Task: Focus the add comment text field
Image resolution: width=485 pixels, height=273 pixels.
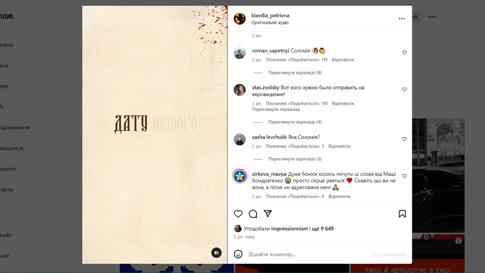Action: (309, 255)
